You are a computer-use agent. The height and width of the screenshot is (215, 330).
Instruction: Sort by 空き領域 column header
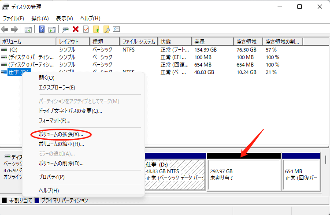tap(248, 42)
